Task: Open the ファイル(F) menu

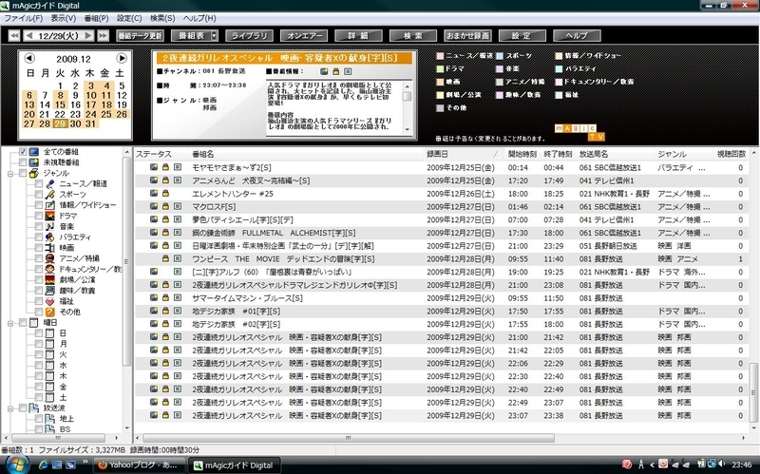Action: pos(23,18)
